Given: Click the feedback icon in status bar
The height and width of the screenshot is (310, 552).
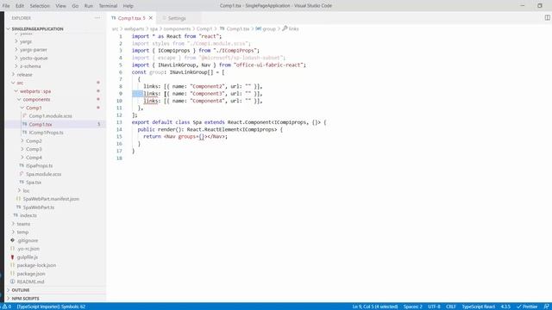Looking at the screenshot, I should tap(546, 307).
